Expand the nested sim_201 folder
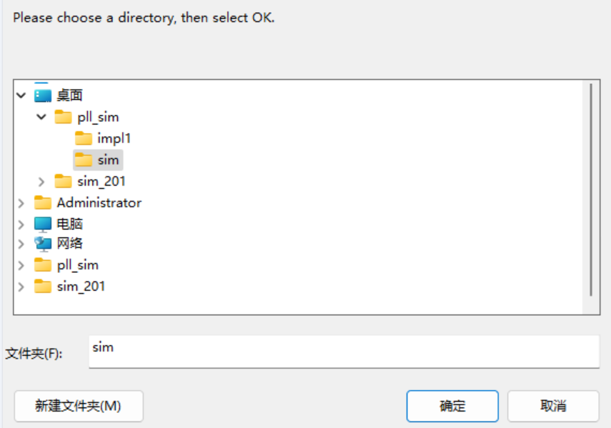611x428 pixels. click(41, 181)
